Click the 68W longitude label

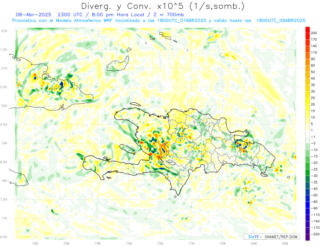285,243
